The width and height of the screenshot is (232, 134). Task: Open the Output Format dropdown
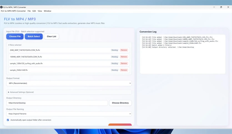click(69, 83)
